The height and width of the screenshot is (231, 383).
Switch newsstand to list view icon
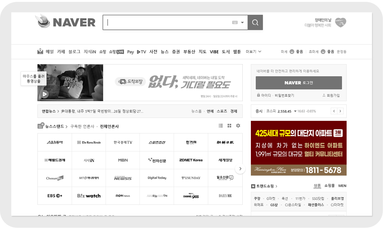pyautogui.click(x=221, y=126)
